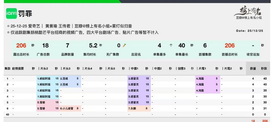Click the 露出总时长 label
This screenshot has height=122, width=272.
(x=21, y=55)
